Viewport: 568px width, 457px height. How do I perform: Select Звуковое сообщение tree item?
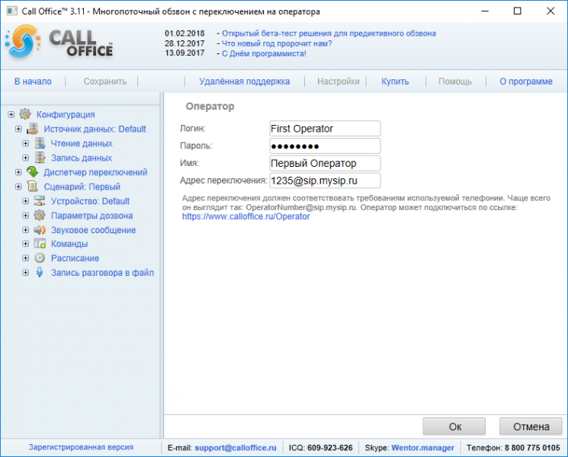pyautogui.click(x=94, y=230)
